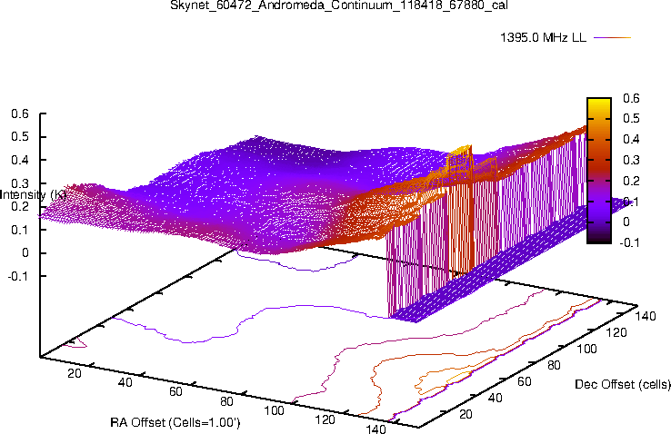Viewport: 671px width, 434px height.
Task: Click the legend line sample next to 1395.0 MHz LL
Action: coord(613,37)
